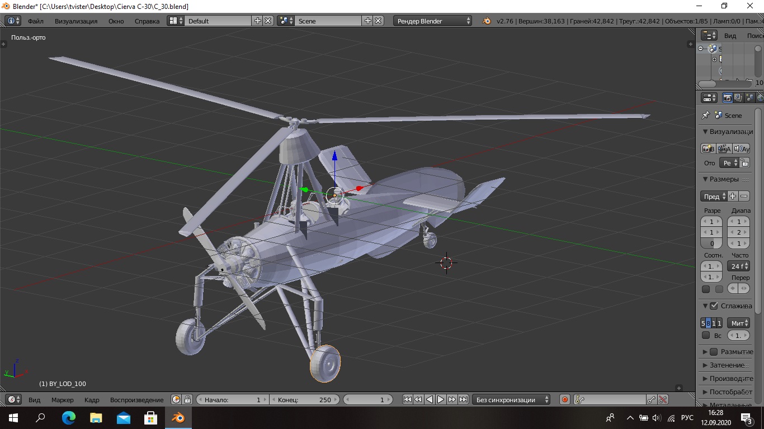Open the Визуализация menu in the header
This screenshot has height=429, width=764.
click(76, 21)
